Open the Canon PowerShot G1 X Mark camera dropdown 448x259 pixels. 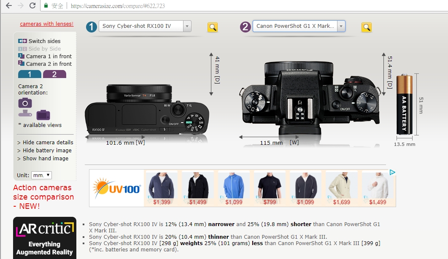(299, 26)
